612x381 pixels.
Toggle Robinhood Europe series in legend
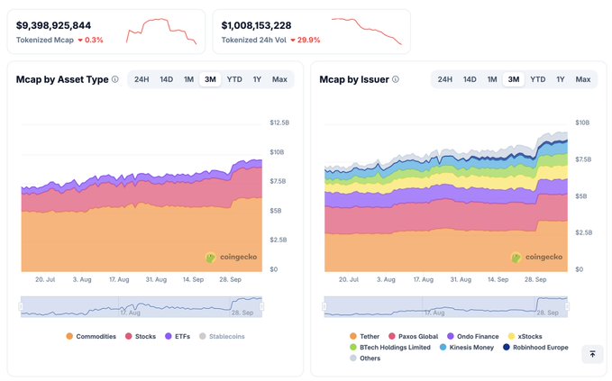535,347
